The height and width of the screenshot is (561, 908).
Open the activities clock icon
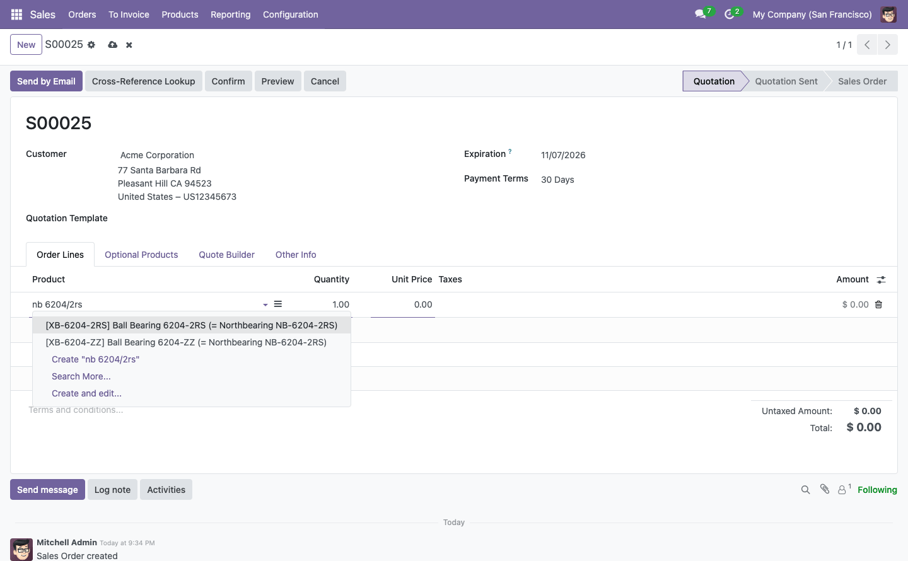pyautogui.click(x=730, y=14)
